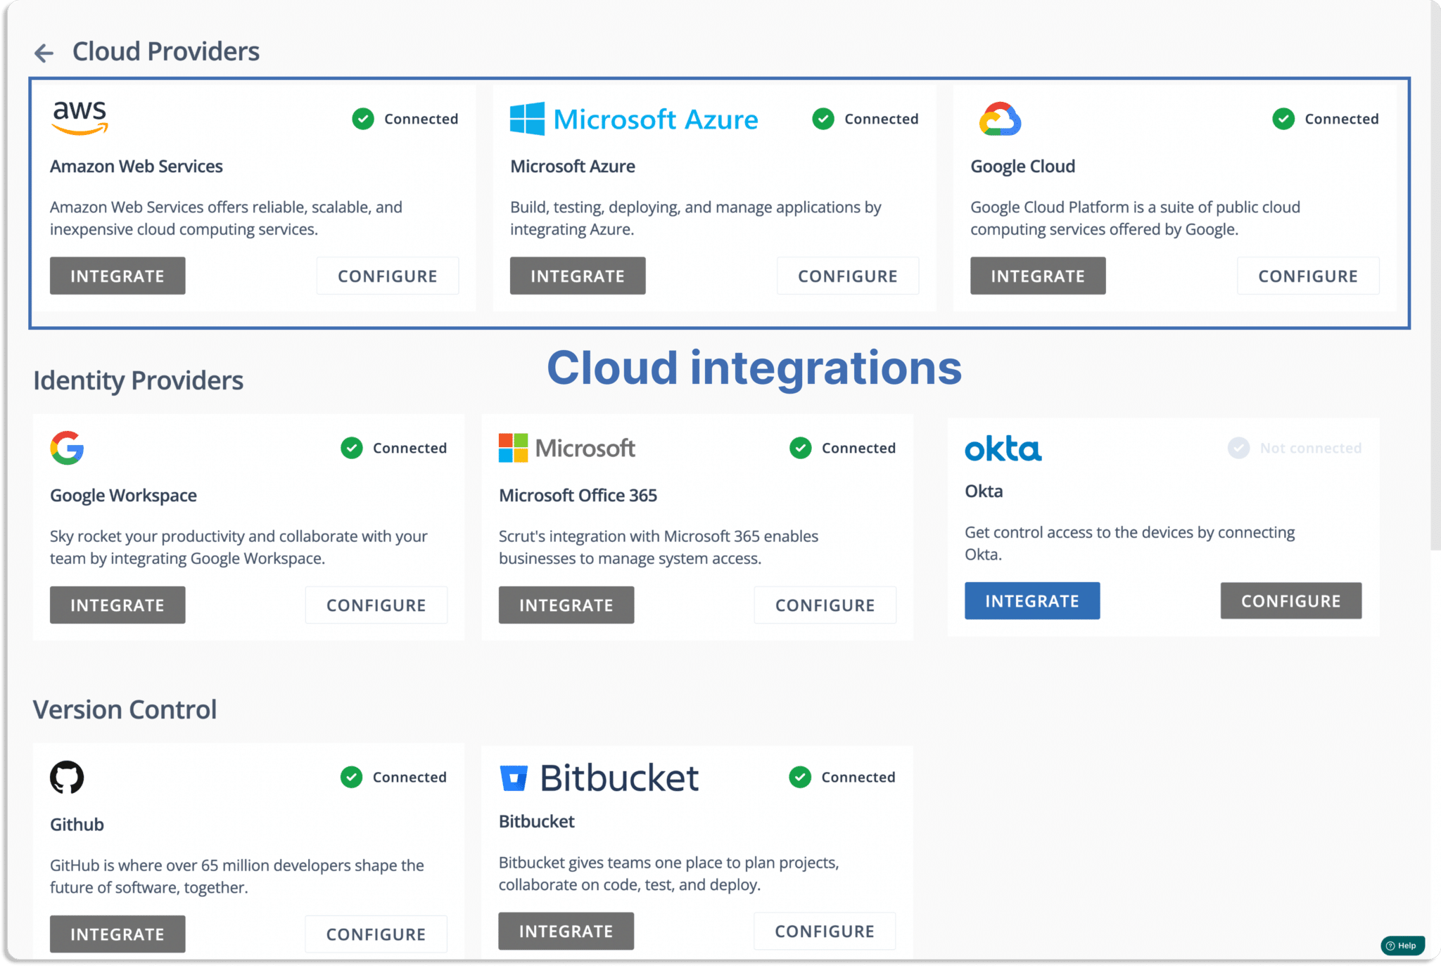Click the Bitbucket logo
Viewport: 1441px width, 966px height.
599,778
